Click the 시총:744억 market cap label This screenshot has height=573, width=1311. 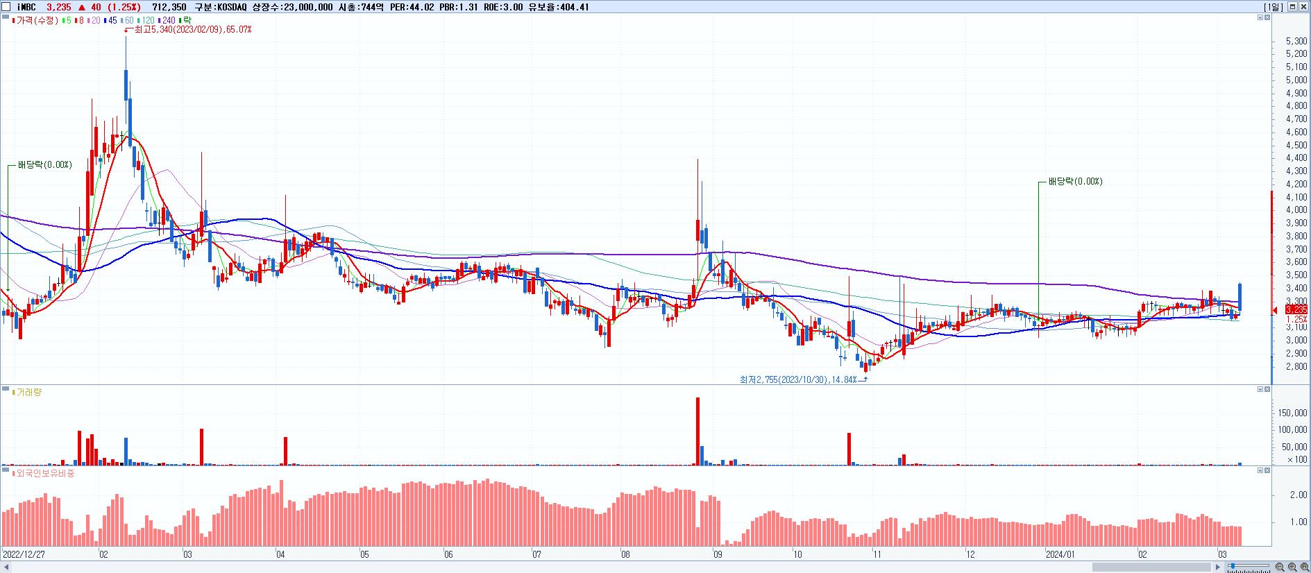point(361,7)
